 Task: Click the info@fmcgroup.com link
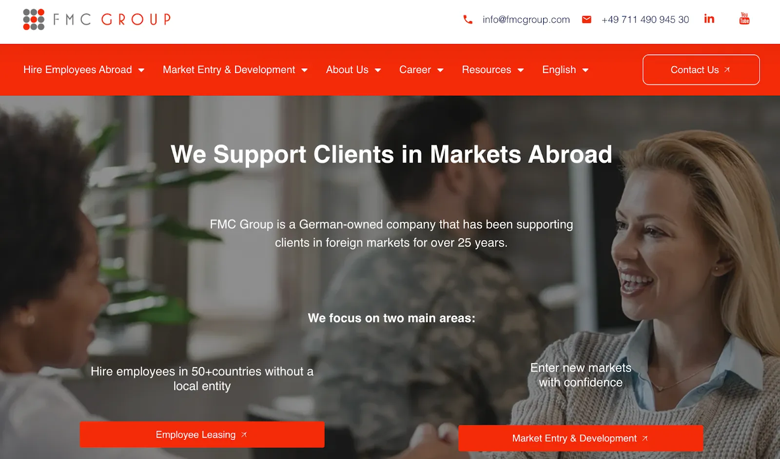pos(526,20)
